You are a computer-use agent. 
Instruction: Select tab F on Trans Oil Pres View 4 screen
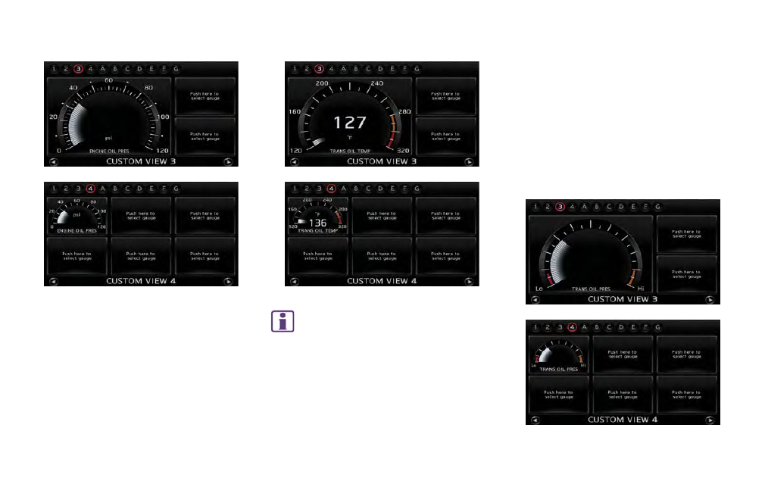645,327
